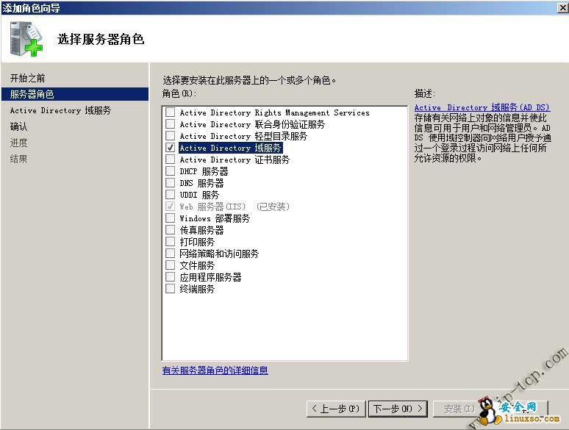Viewport: 569px width, 430px height.
Task: Click 下一步(N) to continue
Action: (x=398, y=409)
